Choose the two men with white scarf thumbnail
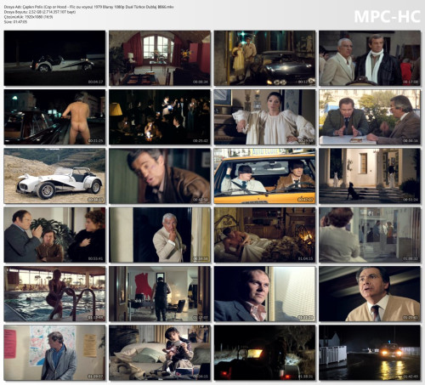 coord(370,58)
